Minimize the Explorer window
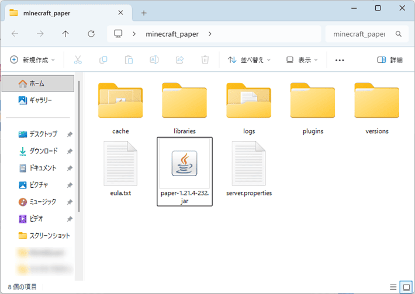The width and height of the screenshot is (415, 294). pyautogui.click(x=354, y=8)
